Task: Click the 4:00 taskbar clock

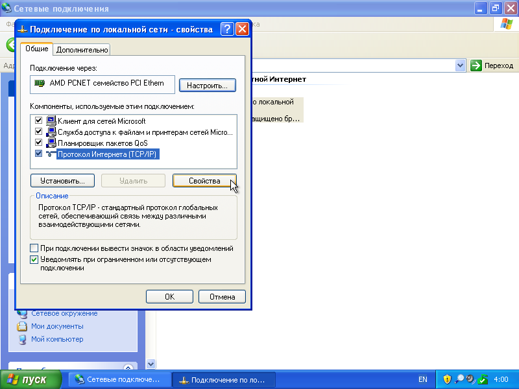Action: click(x=501, y=379)
